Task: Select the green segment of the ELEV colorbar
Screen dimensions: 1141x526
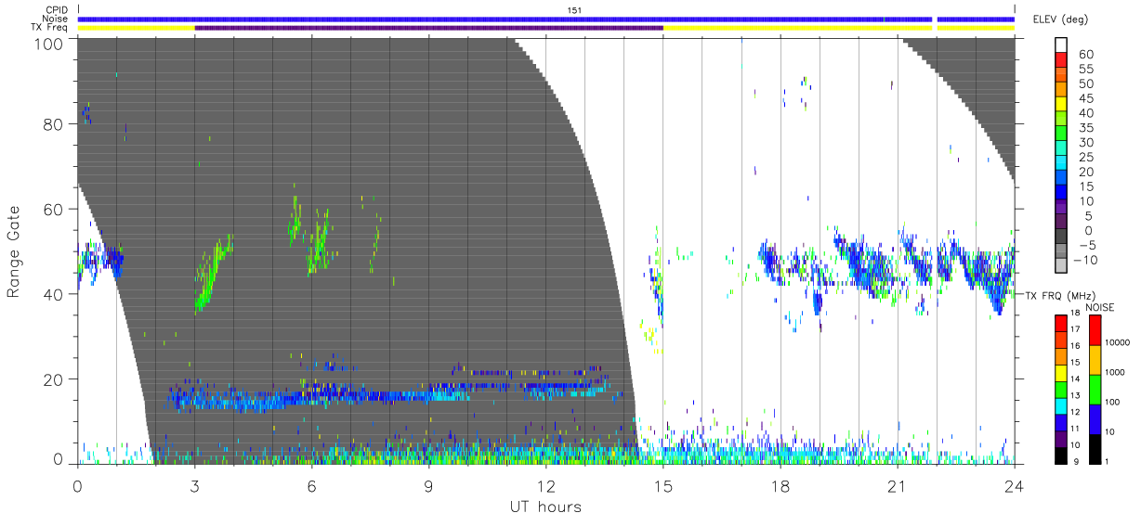Action: (x=1061, y=133)
